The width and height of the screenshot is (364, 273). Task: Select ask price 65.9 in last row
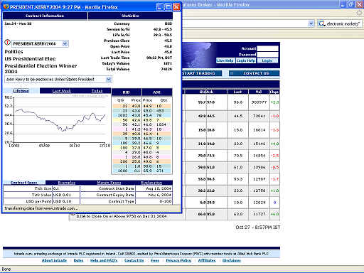147,171
